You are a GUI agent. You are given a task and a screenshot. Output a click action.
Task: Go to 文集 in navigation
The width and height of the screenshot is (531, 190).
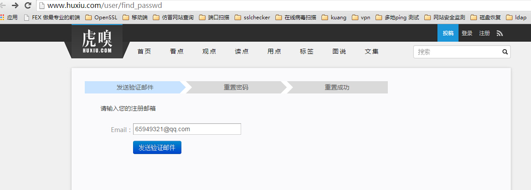tap(372, 51)
